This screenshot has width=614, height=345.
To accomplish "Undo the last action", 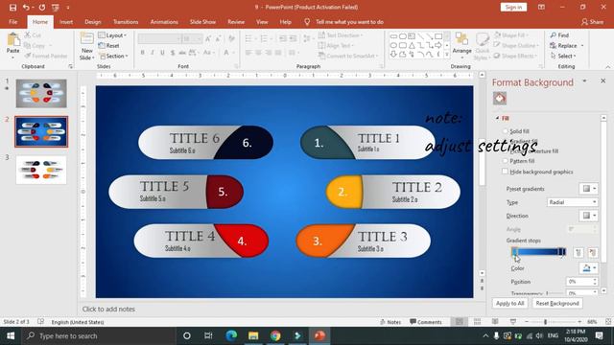I will (x=26, y=7).
